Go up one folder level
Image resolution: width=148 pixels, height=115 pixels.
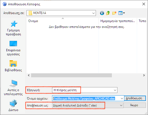click(108, 13)
